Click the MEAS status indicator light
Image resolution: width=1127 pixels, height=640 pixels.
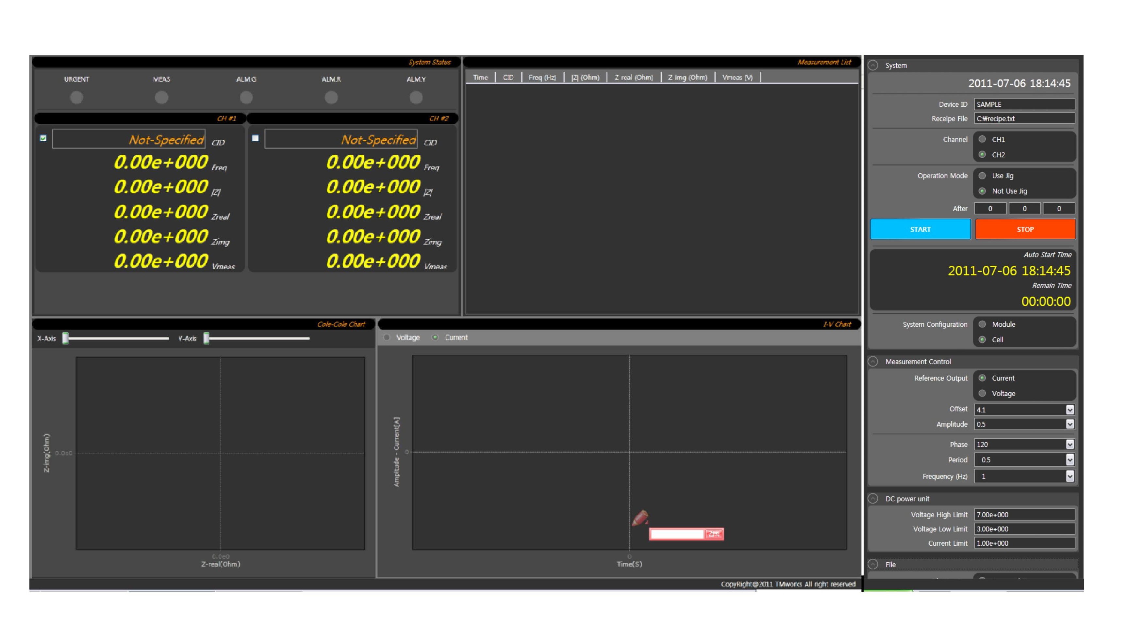tap(161, 97)
